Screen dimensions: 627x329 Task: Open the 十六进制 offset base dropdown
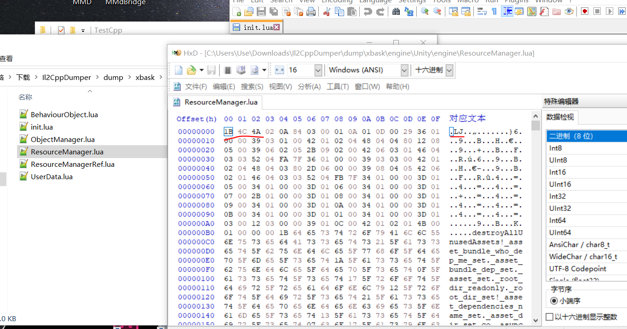[449, 70]
